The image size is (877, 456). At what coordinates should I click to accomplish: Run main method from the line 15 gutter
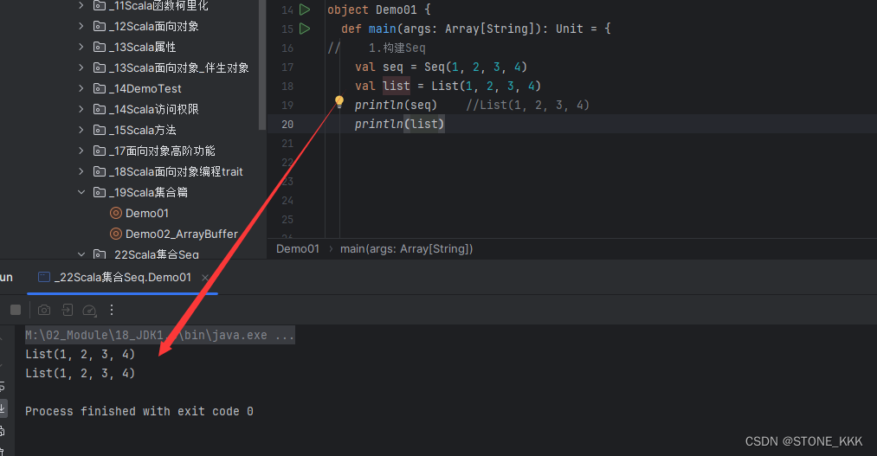pyautogui.click(x=305, y=29)
